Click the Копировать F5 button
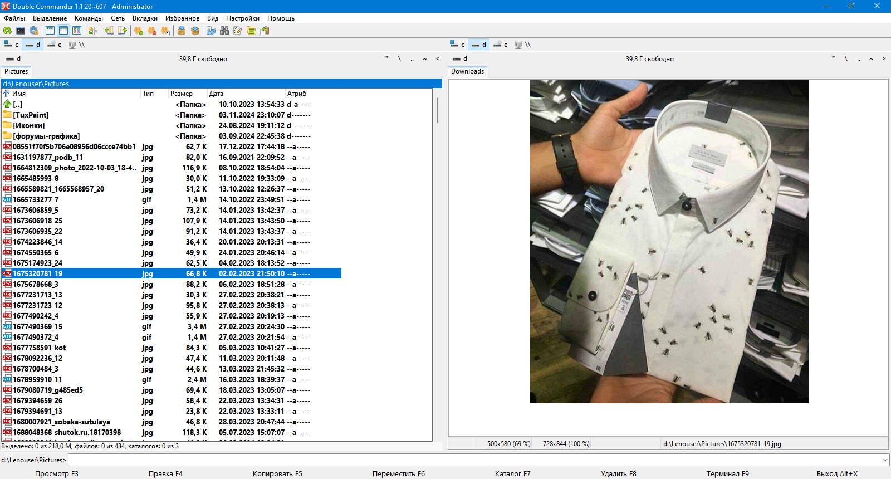This screenshot has width=891, height=479. point(277,474)
